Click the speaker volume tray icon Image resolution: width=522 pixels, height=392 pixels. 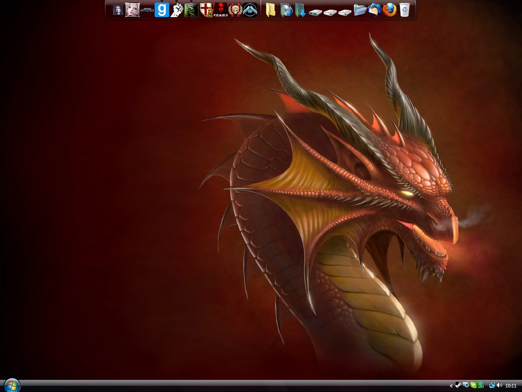[x=500, y=385]
